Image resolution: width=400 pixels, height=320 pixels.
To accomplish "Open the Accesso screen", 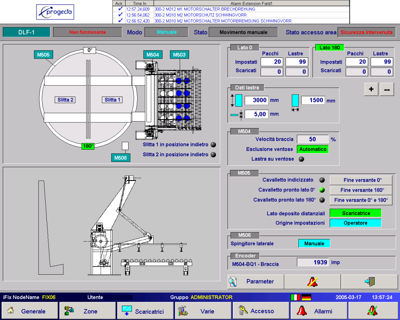I will tap(261, 311).
